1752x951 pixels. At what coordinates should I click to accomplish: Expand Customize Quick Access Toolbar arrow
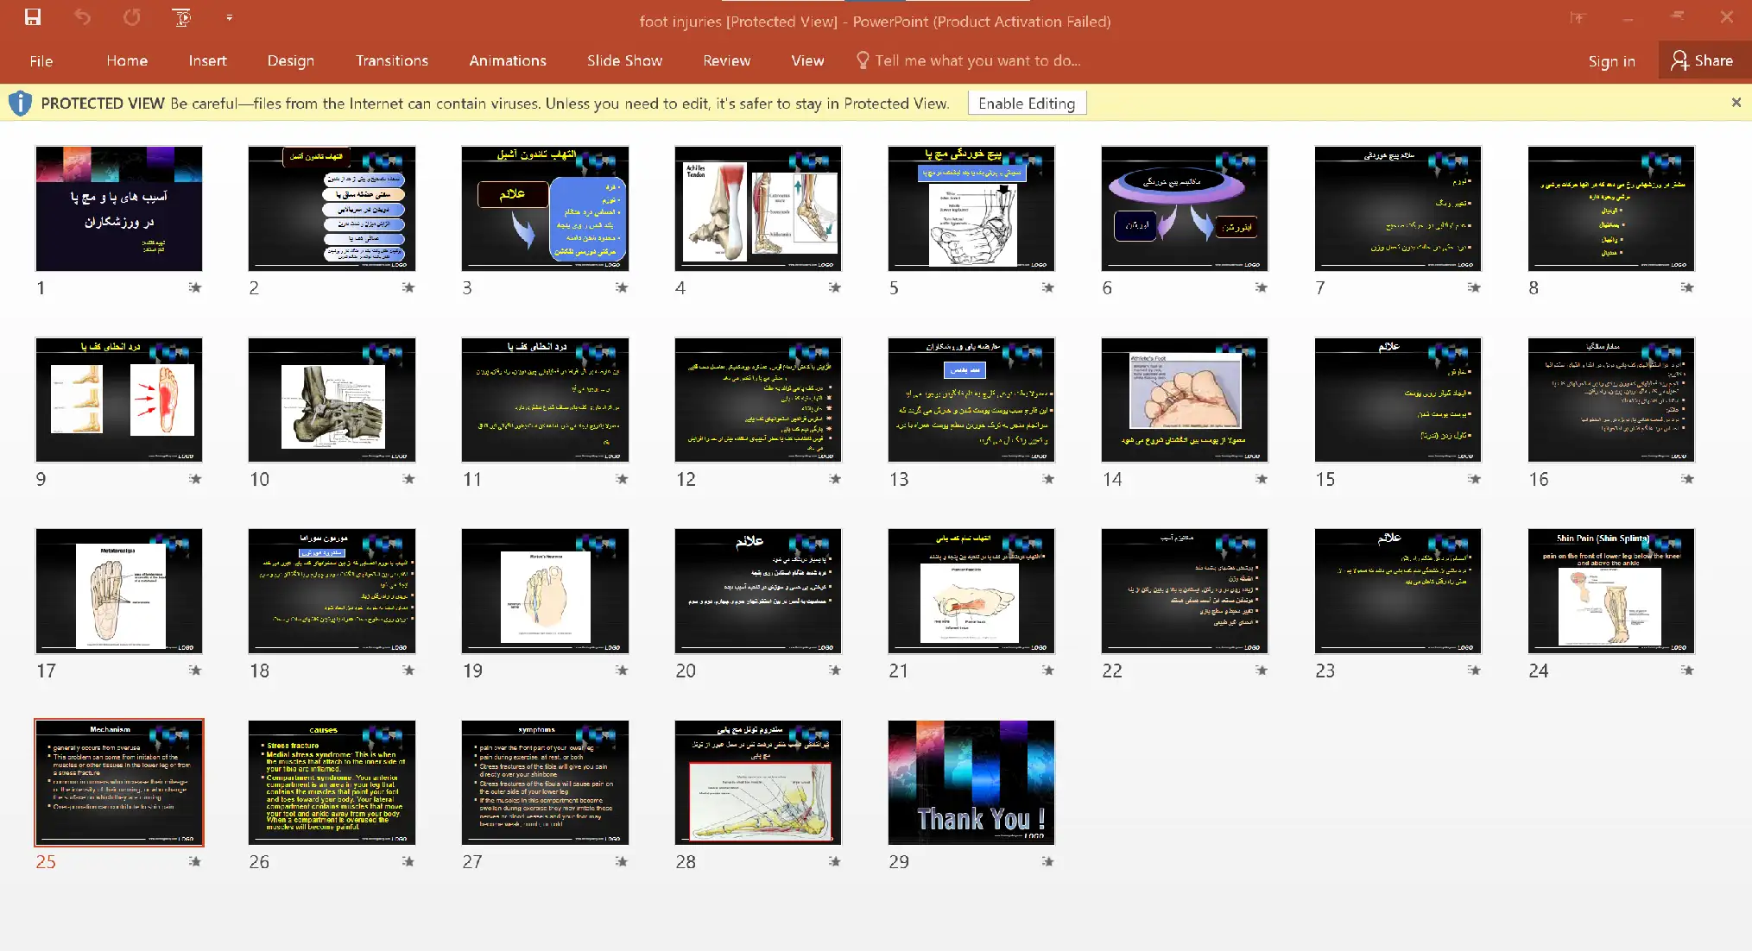click(229, 17)
